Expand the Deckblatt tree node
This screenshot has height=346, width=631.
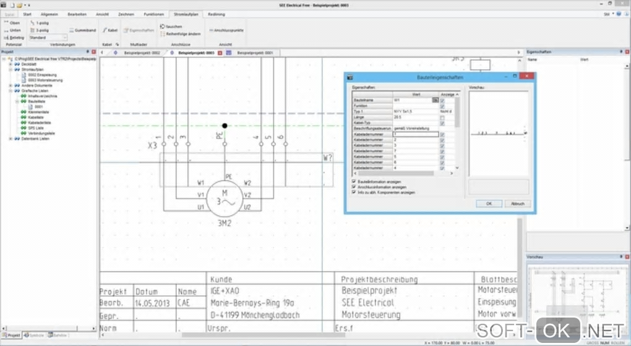[11, 64]
